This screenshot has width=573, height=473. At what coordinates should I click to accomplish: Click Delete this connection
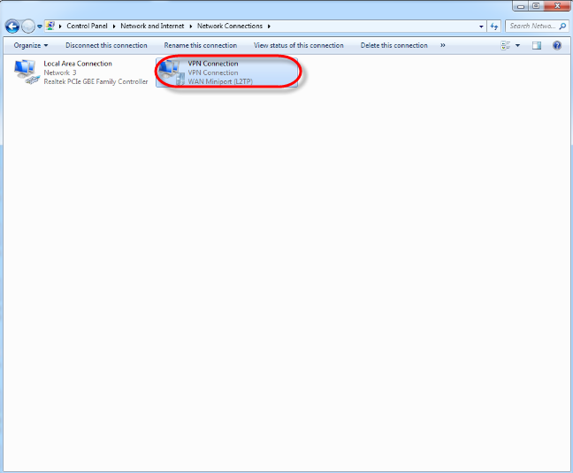(x=394, y=45)
